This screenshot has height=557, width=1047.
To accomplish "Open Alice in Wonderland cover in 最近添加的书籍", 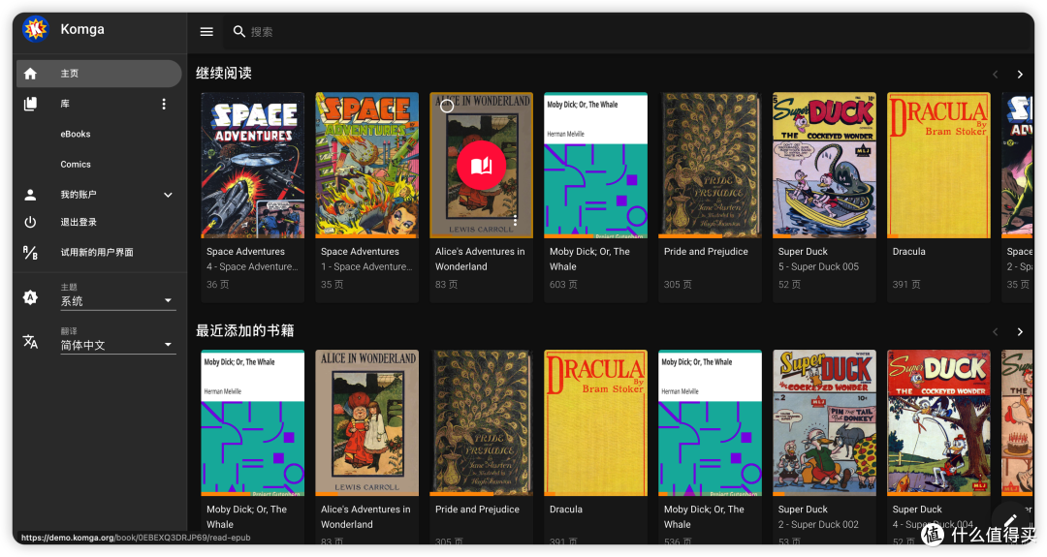I will (366, 423).
